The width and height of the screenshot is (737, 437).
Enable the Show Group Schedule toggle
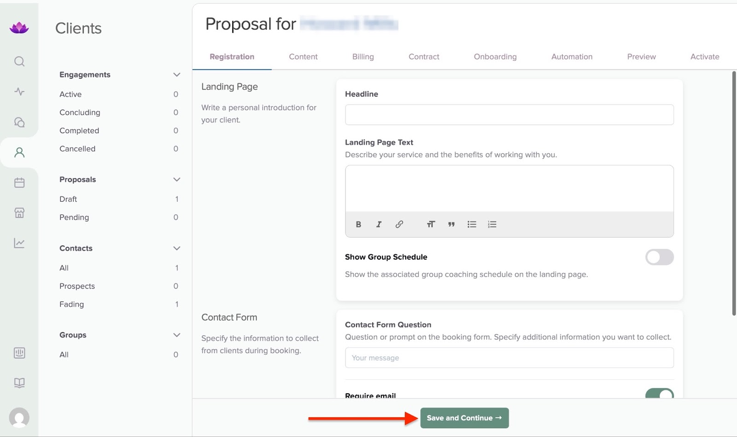point(660,257)
